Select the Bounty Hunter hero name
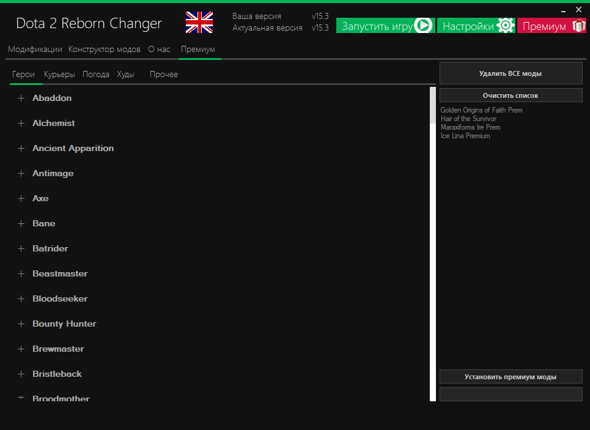The image size is (590, 430). coord(64,324)
